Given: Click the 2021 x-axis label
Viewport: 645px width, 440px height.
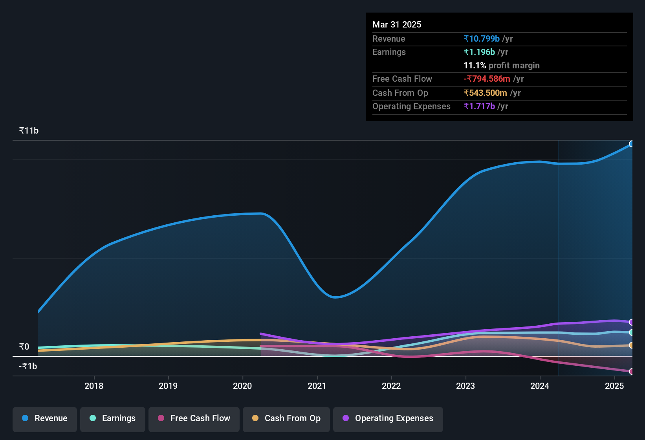Looking at the screenshot, I should [x=317, y=386].
